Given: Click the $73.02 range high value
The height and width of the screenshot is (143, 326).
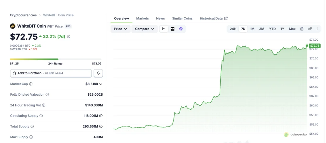Looking at the screenshot, I should click(97, 64).
